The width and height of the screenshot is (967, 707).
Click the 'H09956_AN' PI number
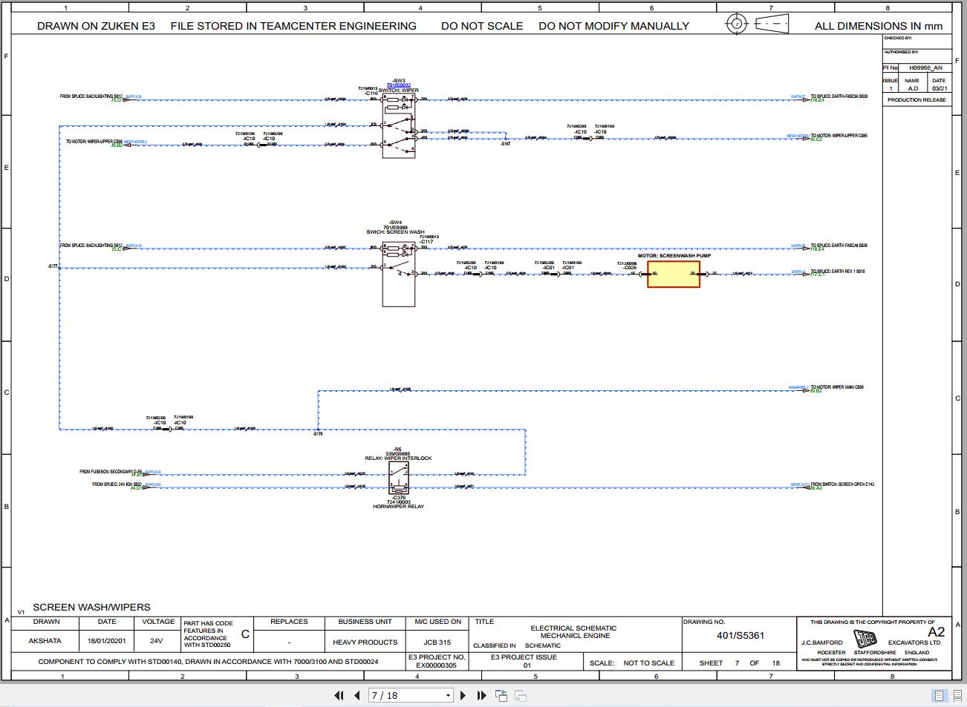925,68
